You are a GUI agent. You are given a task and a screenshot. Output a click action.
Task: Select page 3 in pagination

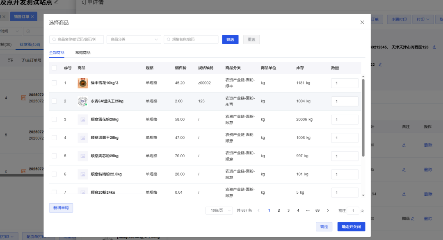click(288, 211)
